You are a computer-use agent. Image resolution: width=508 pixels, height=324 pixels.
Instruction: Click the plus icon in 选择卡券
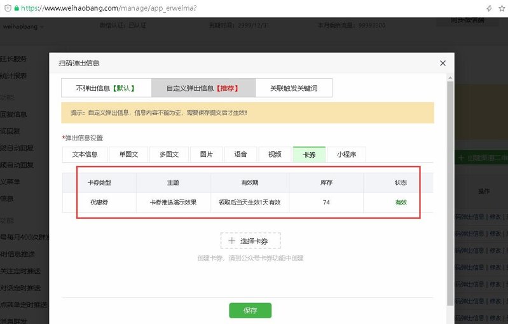231,241
